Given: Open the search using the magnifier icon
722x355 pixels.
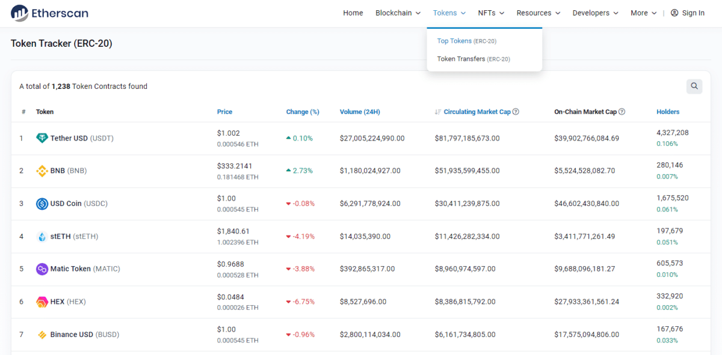Looking at the screenshot, I should pos(694,86).
